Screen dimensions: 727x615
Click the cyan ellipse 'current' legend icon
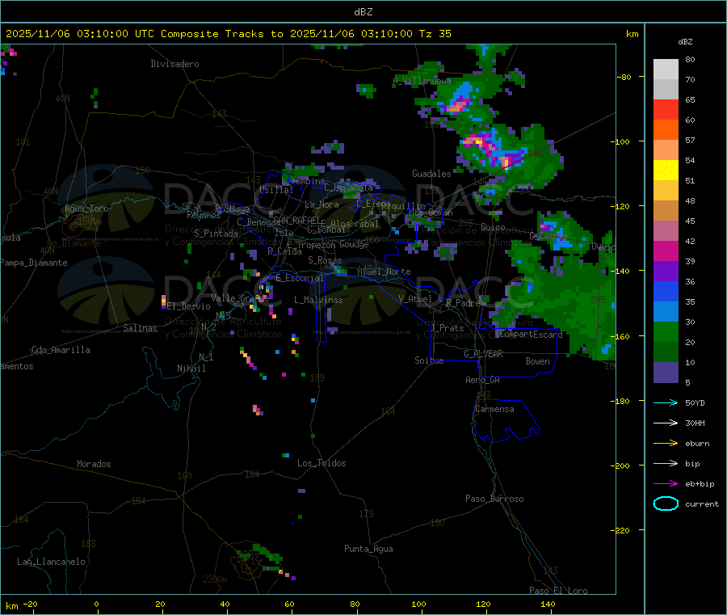click(666, 503)
